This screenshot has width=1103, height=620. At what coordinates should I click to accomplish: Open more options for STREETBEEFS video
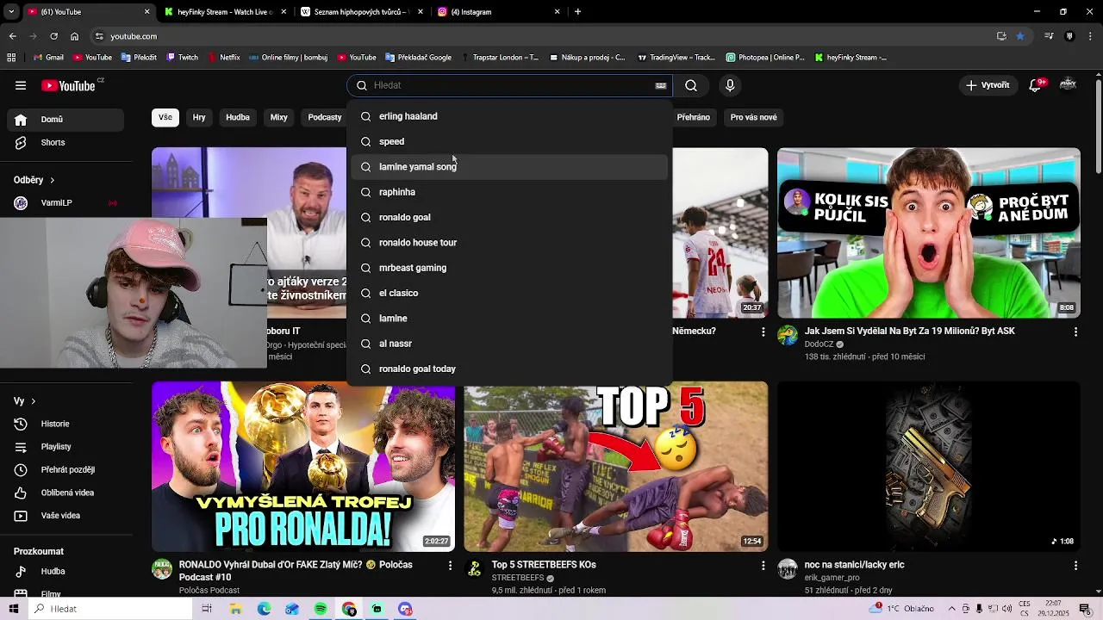click(763, 565)
